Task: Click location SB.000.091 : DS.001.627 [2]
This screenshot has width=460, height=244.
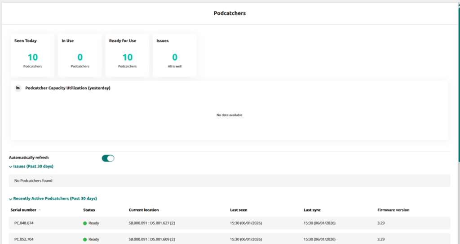Action: (151, 223)
